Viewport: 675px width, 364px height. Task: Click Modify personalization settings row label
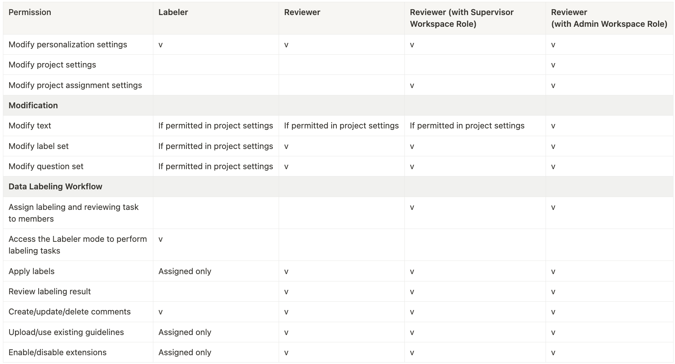click(x=68, y=44)
